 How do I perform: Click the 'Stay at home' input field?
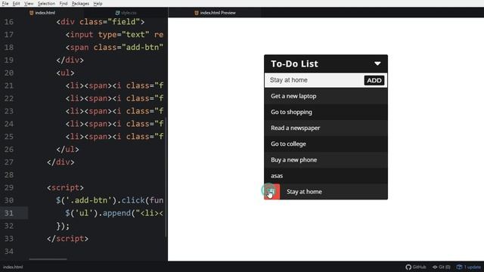315,80
